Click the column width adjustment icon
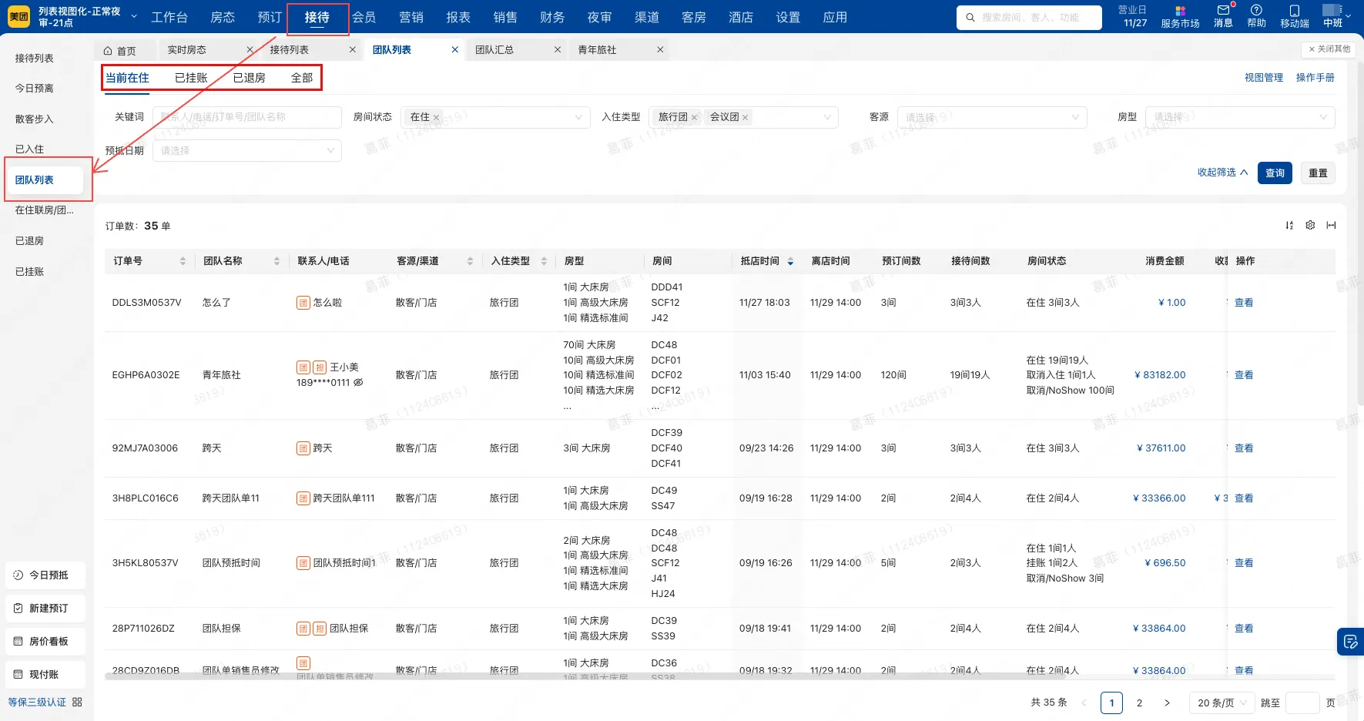 point(1332,225)
